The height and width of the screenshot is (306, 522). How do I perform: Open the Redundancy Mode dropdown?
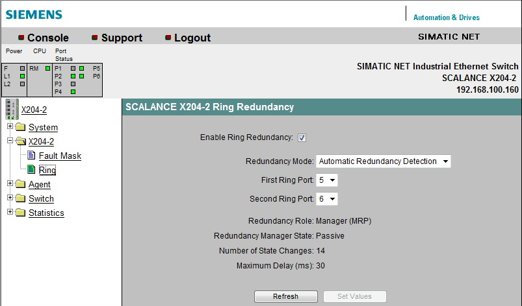point(383,161)
